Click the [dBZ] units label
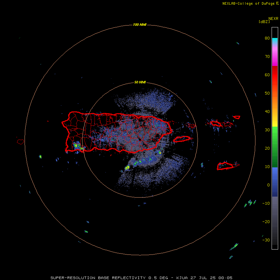Viewport: 280px width, 280px height. [x=264, y=22]
